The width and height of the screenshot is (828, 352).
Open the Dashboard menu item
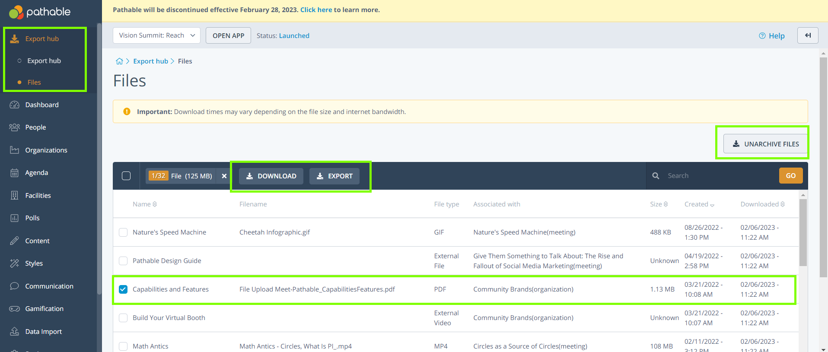tap(42, 105)
